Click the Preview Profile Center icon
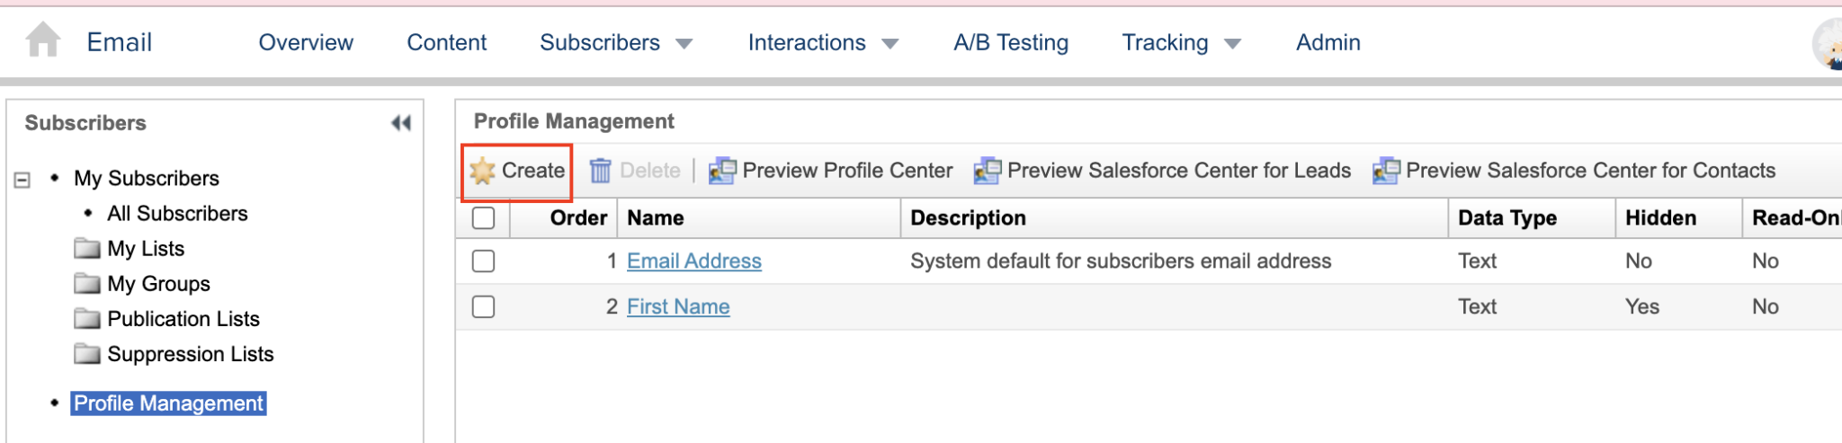This screenshot has width=1842, height=443. (722, 171)
